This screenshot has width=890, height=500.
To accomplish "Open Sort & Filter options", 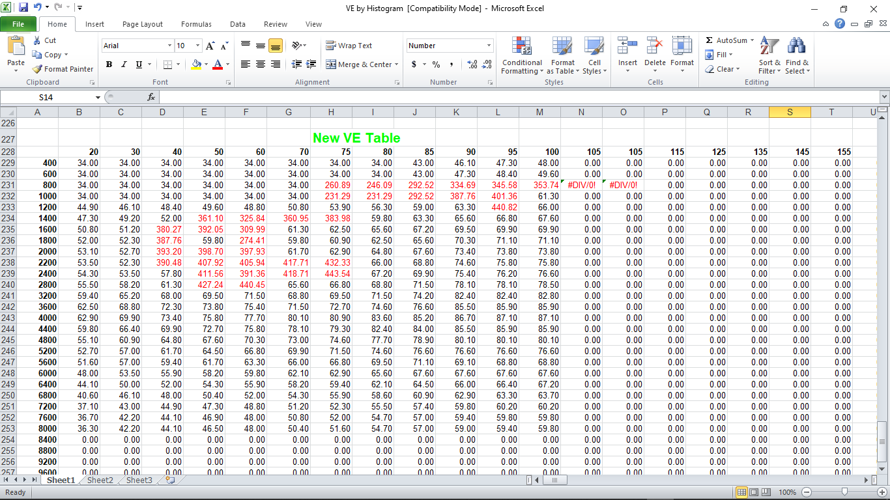I will coord(769,56).
